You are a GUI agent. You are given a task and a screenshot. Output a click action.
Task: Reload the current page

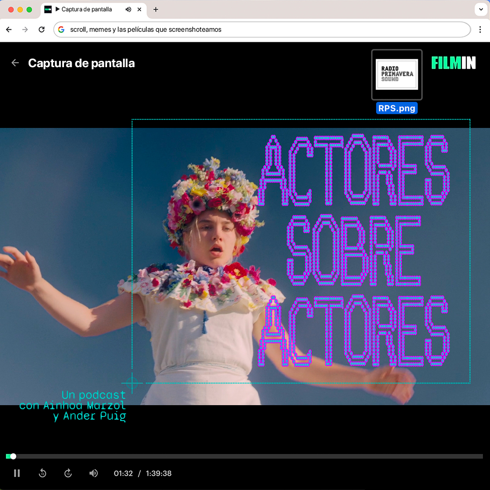[x=42, y=29]
